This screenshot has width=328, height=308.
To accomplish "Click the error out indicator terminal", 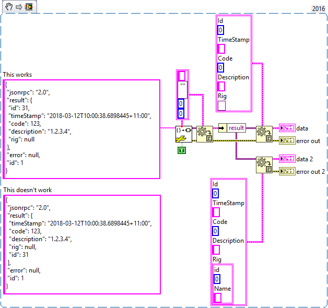I will pyautogui.click(x=287, y=140).
